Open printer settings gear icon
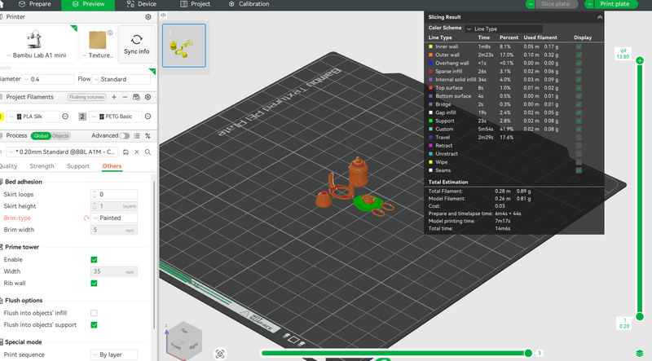 (148, 17)
